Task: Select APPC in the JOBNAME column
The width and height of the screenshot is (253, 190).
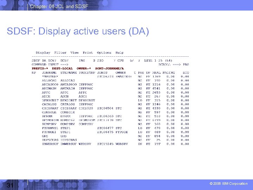Action: point(46,93)
